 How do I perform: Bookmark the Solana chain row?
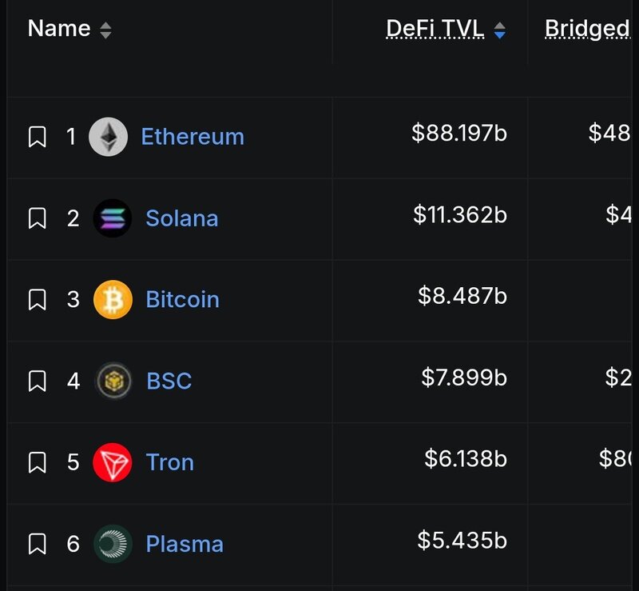point(37,218)
